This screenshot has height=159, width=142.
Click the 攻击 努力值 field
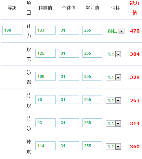(92, 53)
